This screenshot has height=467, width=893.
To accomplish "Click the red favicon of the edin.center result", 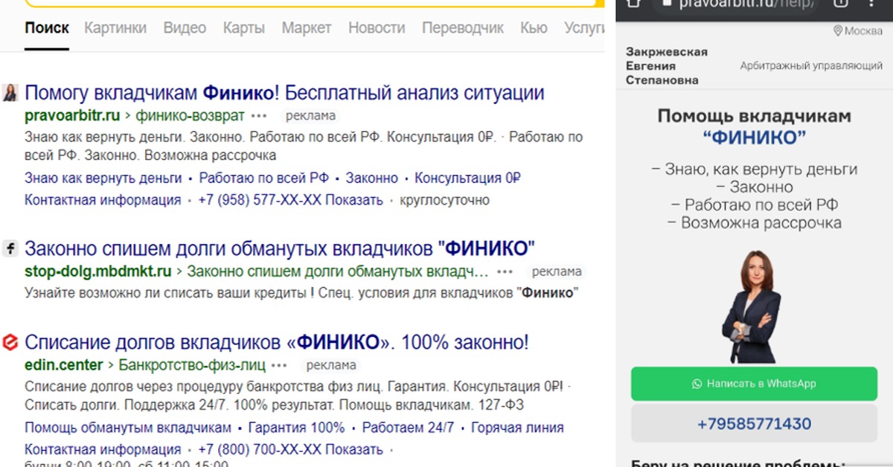I will click(x=10, y=343).
